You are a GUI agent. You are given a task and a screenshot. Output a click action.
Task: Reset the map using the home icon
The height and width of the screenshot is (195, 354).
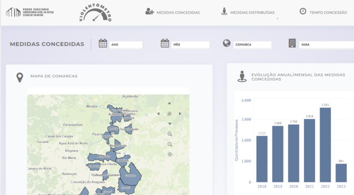(x=169, y=113)
